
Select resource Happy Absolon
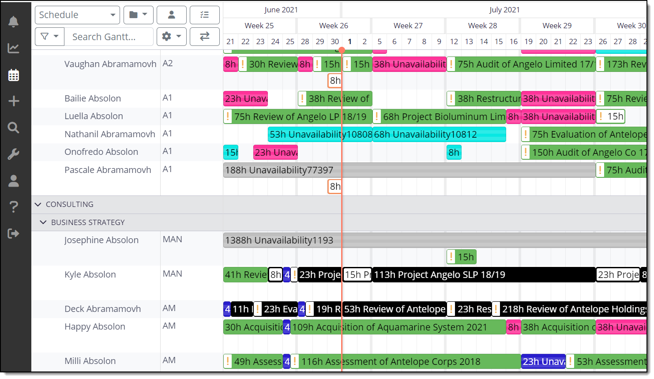coord(94,326)
